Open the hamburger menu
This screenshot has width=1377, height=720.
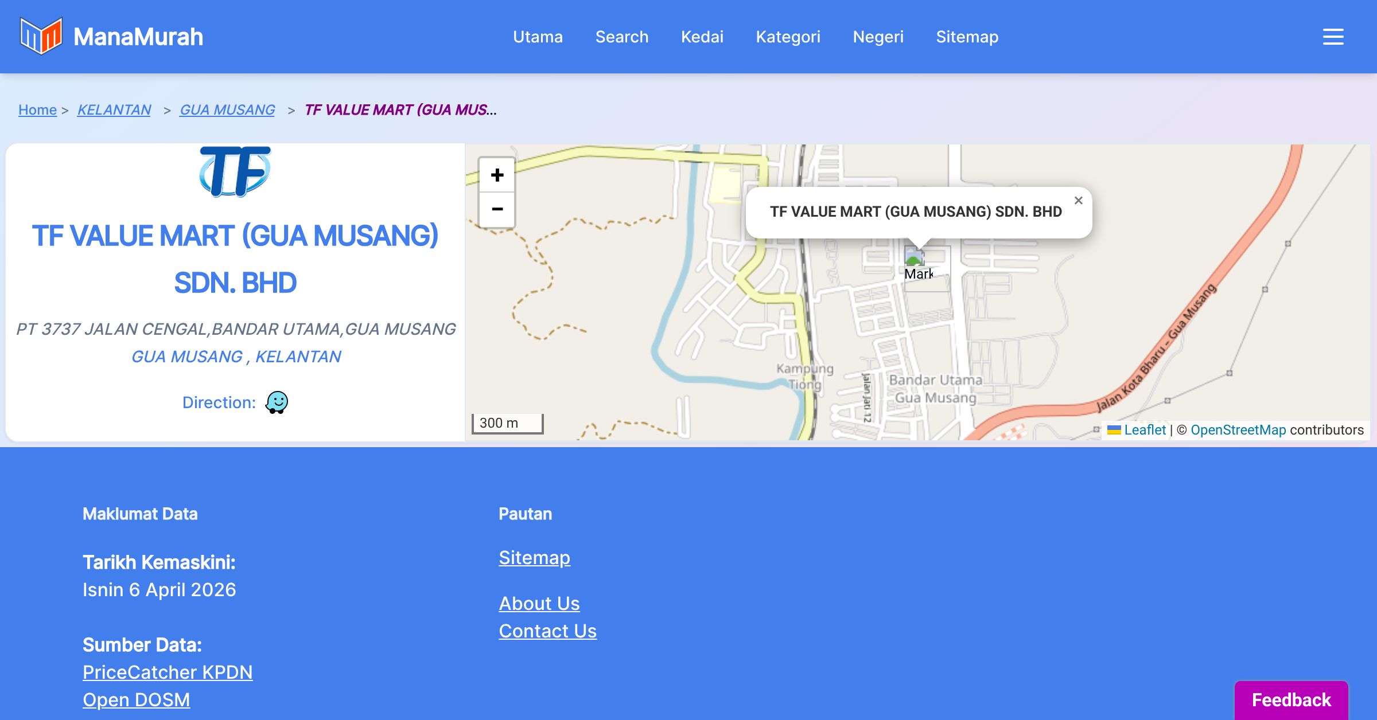[1333, 37]
